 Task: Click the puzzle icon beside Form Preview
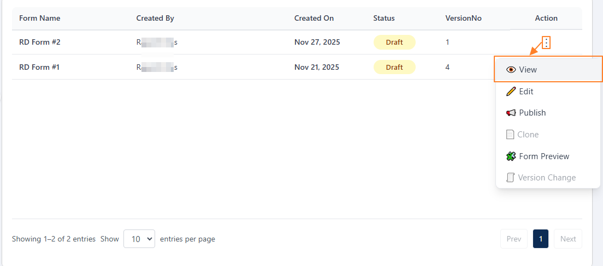511,156
